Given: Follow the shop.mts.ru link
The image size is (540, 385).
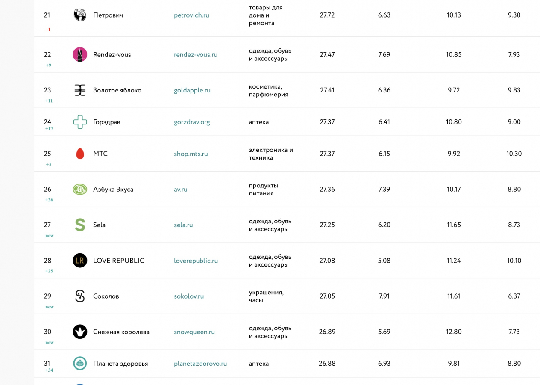Looking at the screenshot, I should click(191, 154).
